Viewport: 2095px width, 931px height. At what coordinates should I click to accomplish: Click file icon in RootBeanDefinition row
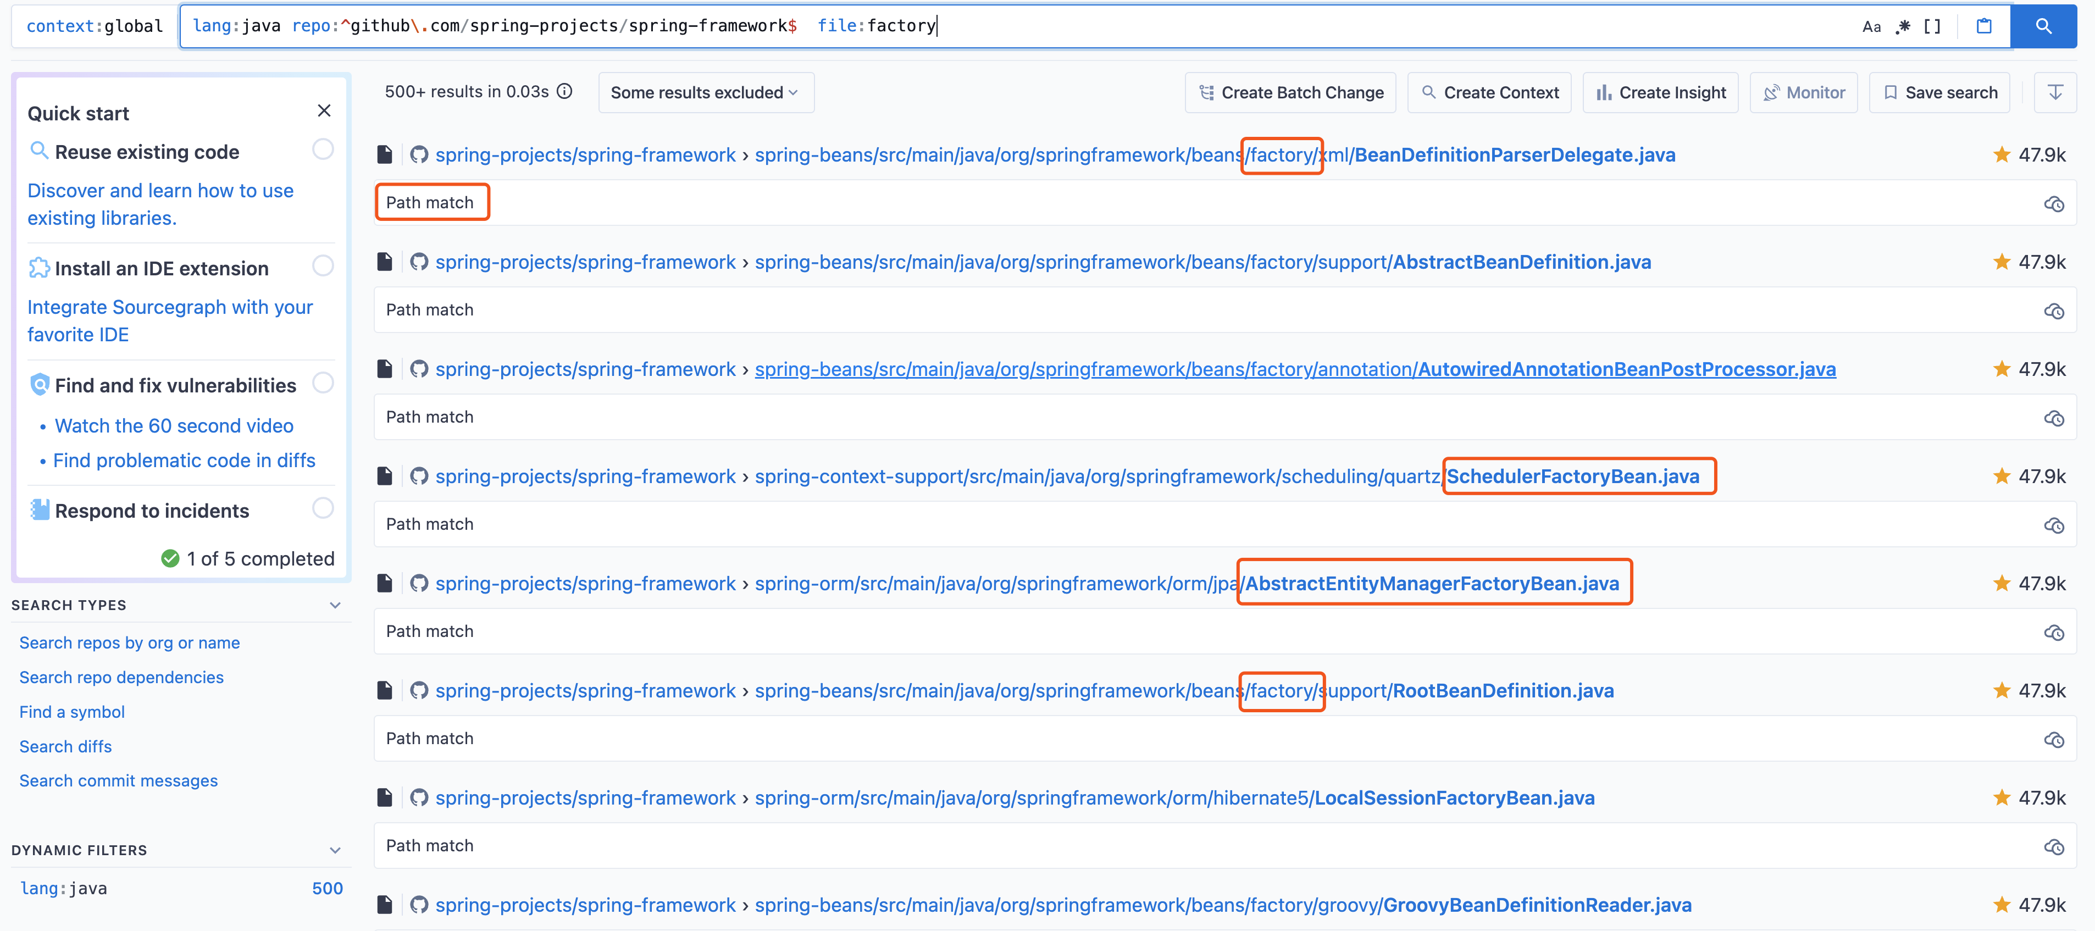coord(385,691)
